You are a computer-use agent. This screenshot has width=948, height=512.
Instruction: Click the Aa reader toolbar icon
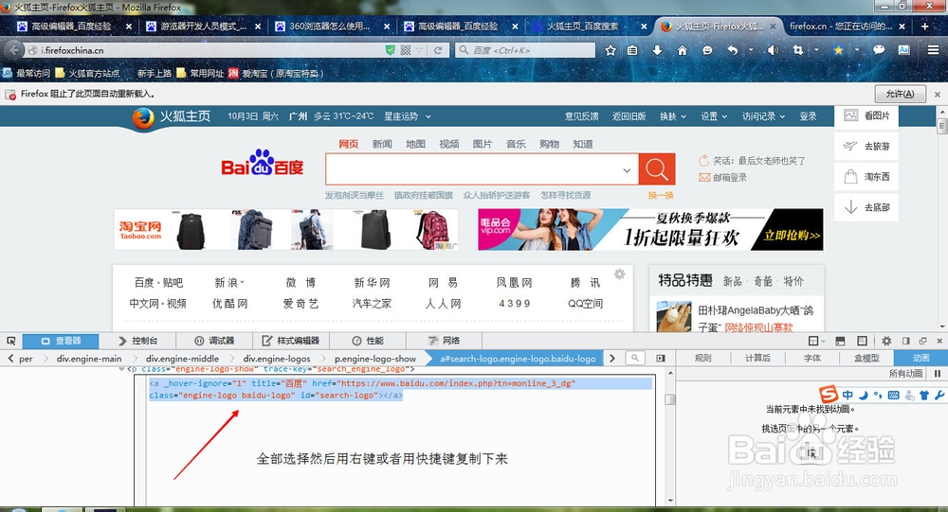(903, 51)
